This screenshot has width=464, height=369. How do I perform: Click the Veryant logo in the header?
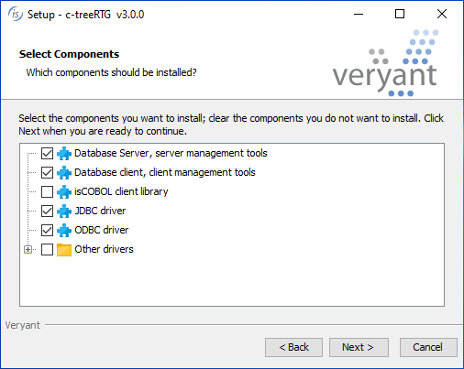[385, 63]
